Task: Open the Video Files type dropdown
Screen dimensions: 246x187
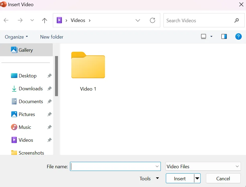Action: [203, 166]
